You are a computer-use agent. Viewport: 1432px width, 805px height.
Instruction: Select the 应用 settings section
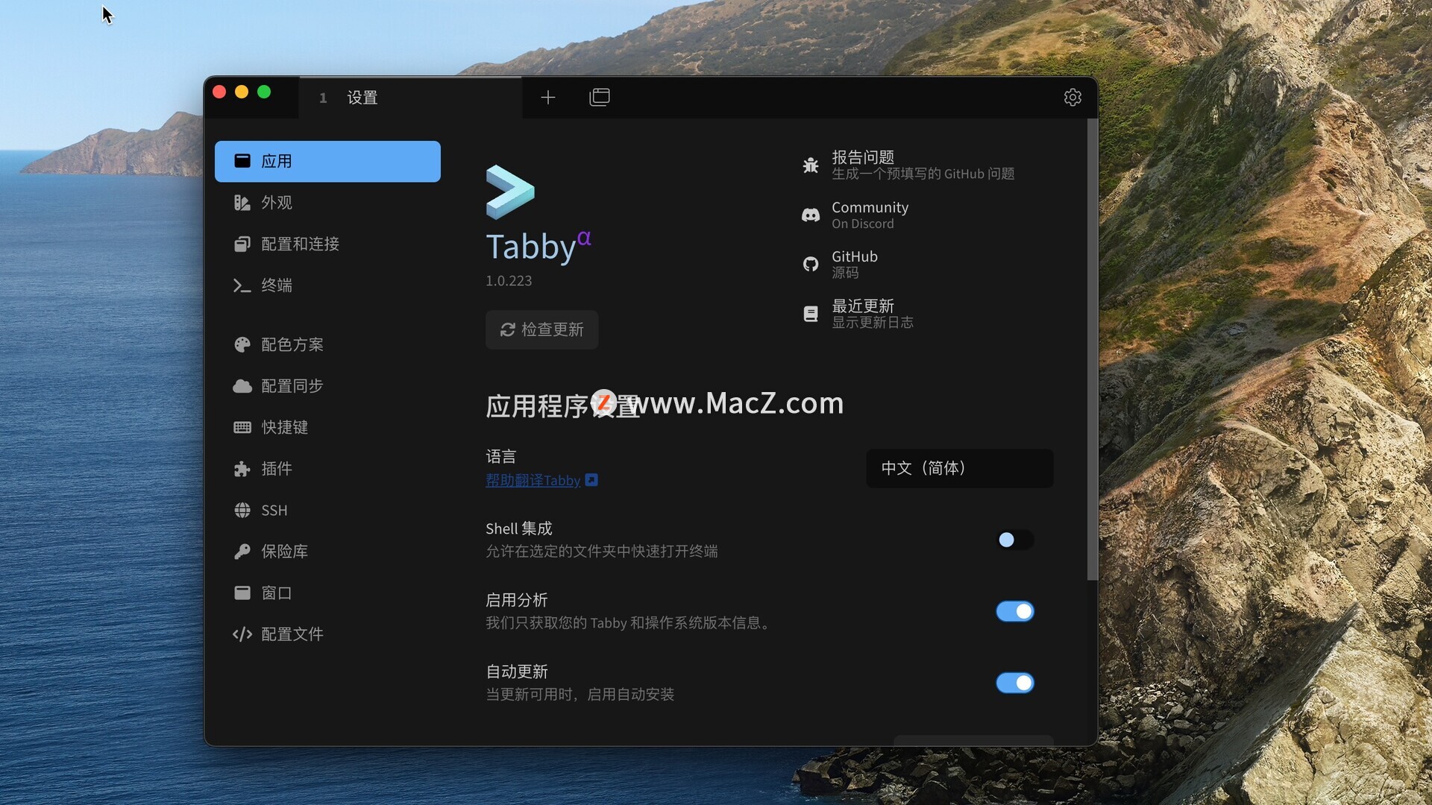coord(327,161)
